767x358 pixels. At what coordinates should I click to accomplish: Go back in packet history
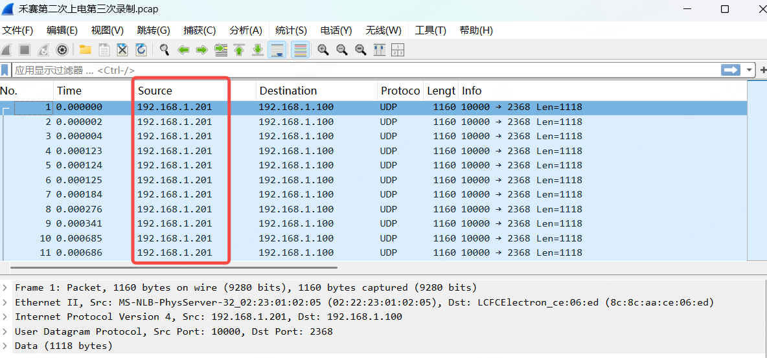183,50
